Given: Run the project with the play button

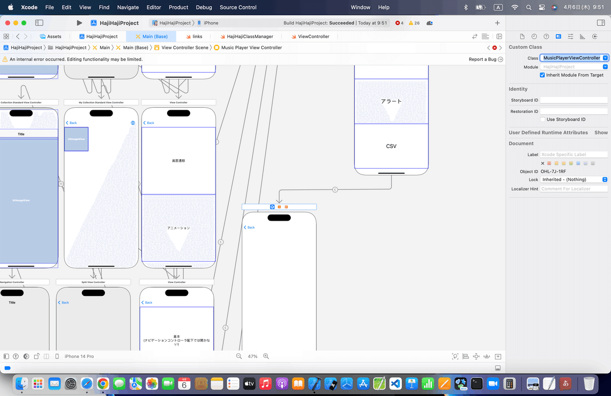Looking at the screenshot, I should (79, 23).
